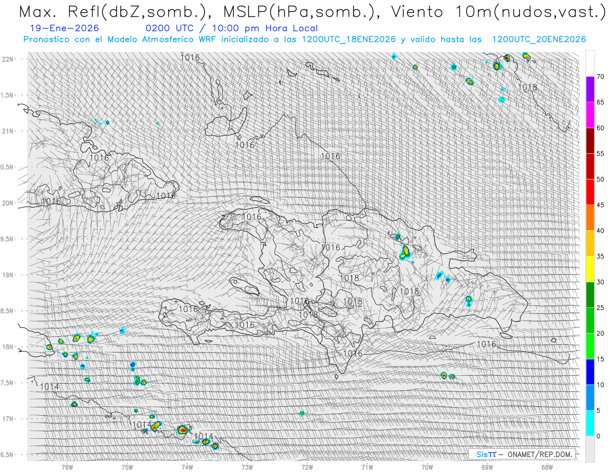Click the '68W' longitude label
Screen dimensions: 614x474
546,467
